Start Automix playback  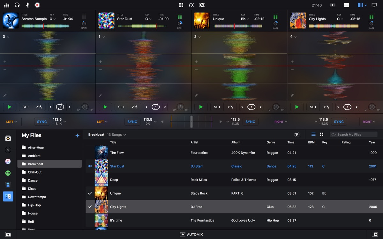click(x=191, y=234)
